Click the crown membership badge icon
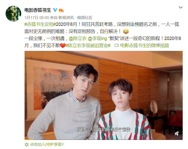The image size is (188, 149). [61, 10]
